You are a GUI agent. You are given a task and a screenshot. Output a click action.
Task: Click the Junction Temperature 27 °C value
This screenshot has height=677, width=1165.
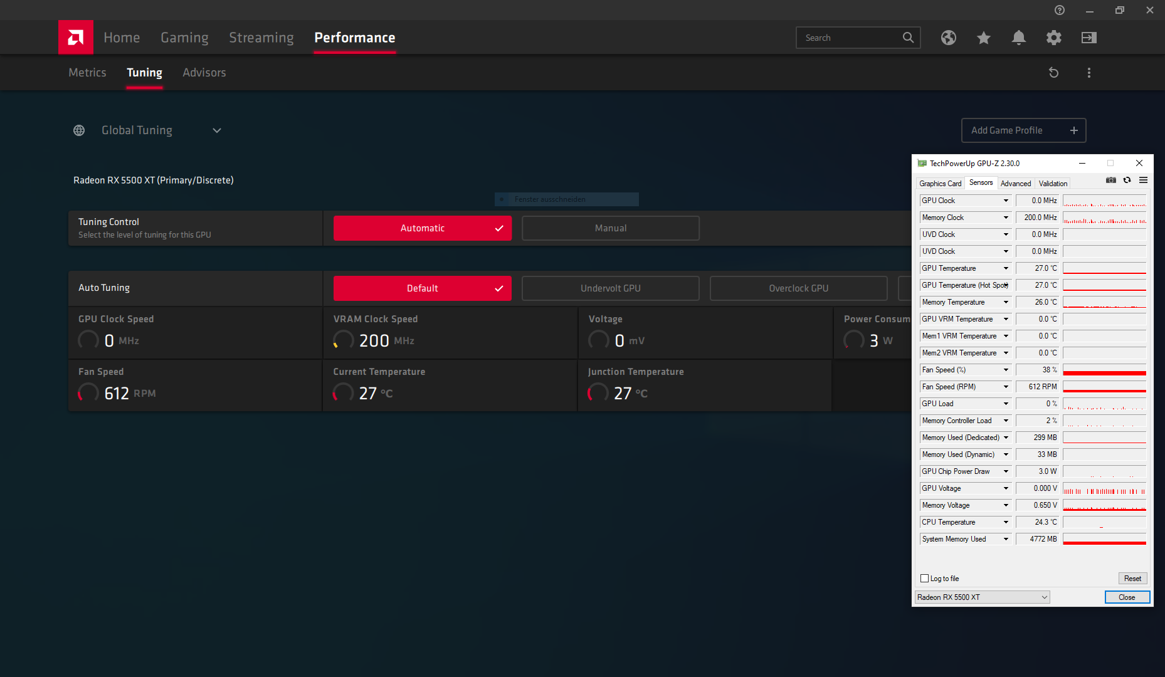pyautogui.click(x=631, y=393)
